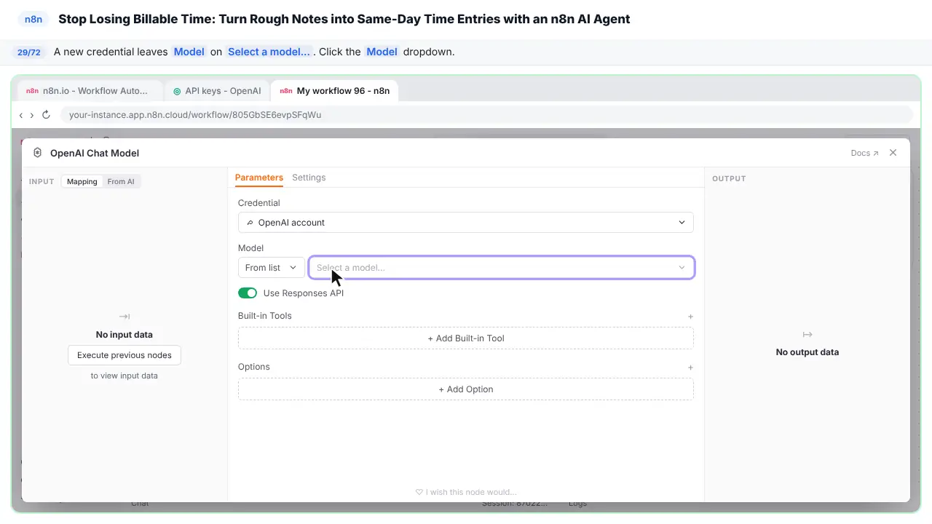The width and height of the screenshot is (932, 524).
Task: Click the browser back arrow
Action: click(x=21, y=115)
